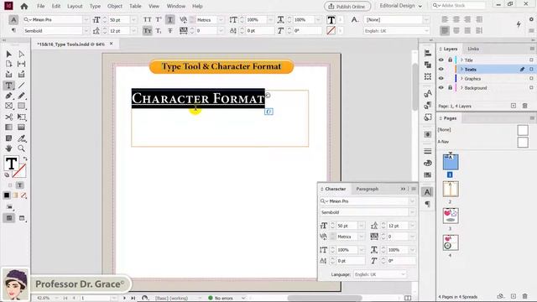Hide the Texts layer eye icon
Screen dimensions: 537x302
click(441, 69)
